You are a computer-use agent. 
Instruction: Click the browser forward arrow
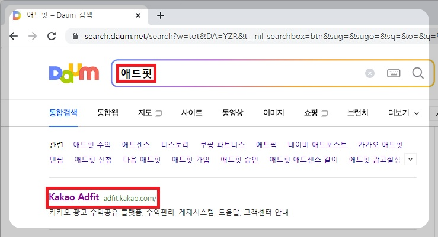pyautogui.click(x=33, y=36)
